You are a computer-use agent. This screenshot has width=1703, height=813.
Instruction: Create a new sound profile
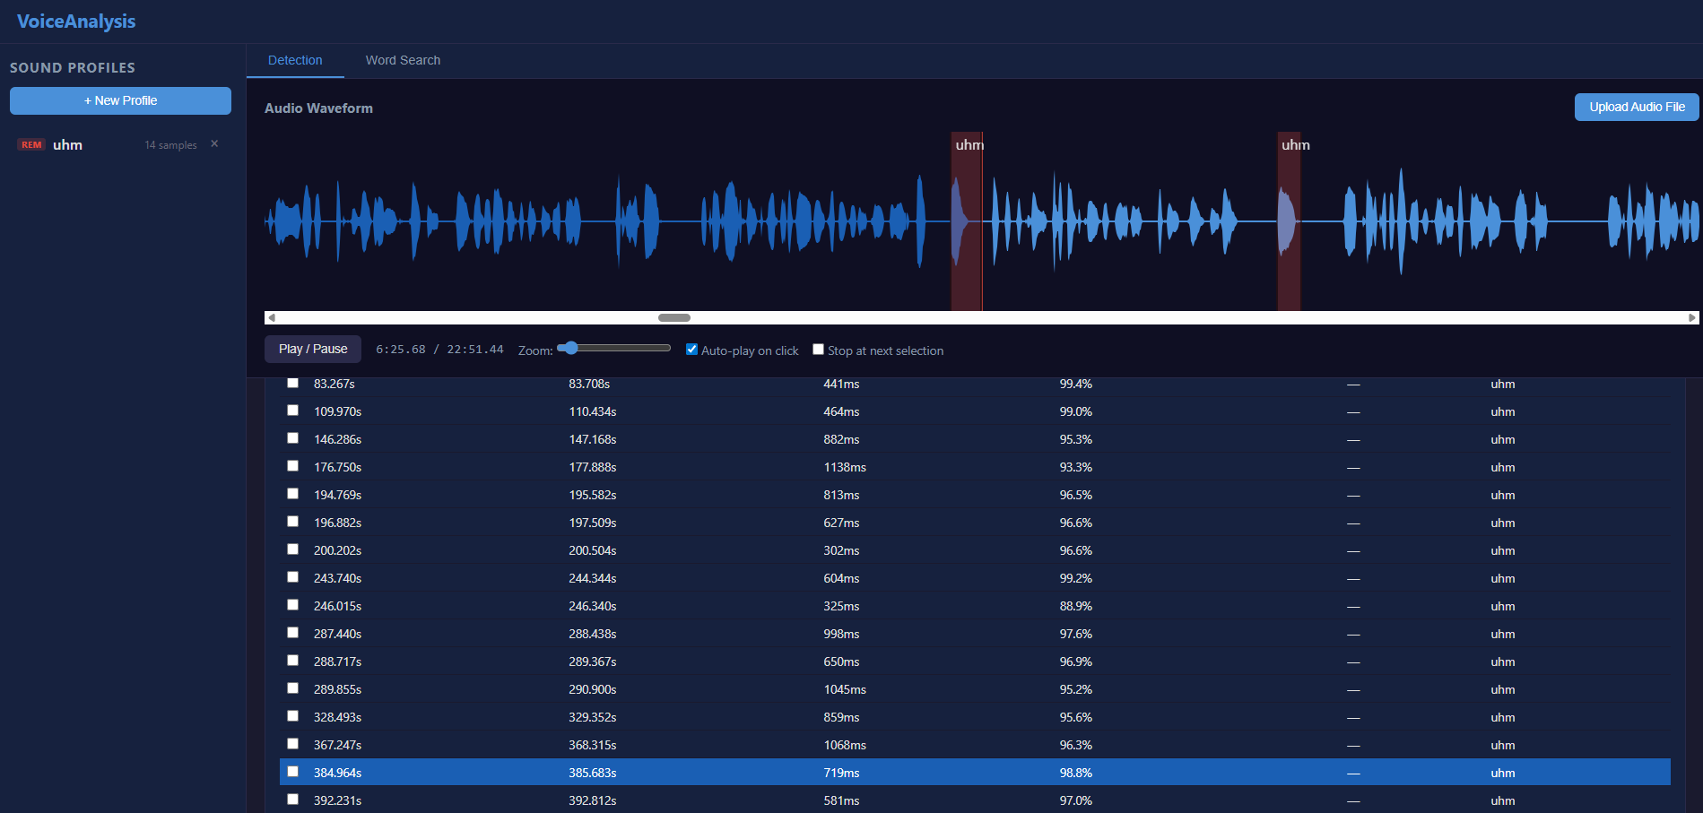(120, 100)
